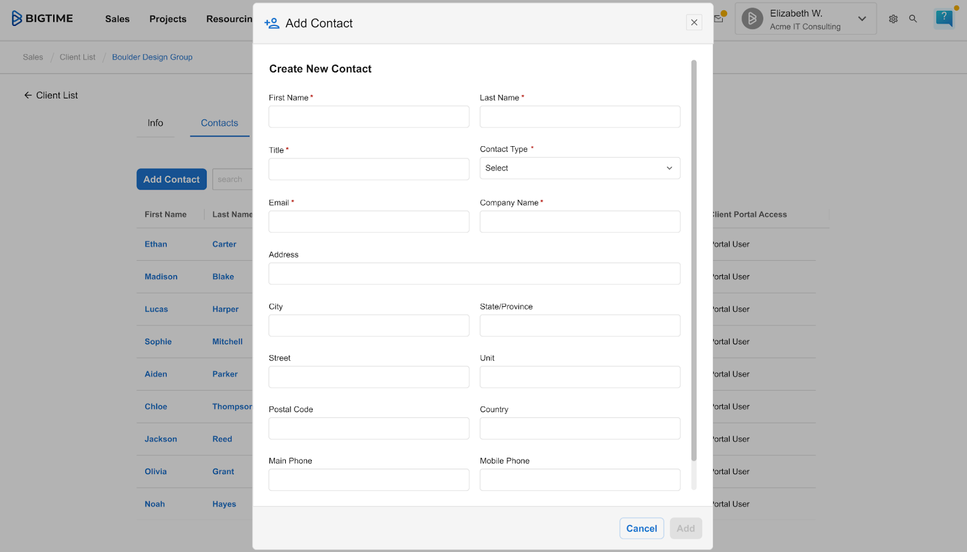The image size is (967, 552).
Task: Open the settings gear icon
Action: point(893,19)
